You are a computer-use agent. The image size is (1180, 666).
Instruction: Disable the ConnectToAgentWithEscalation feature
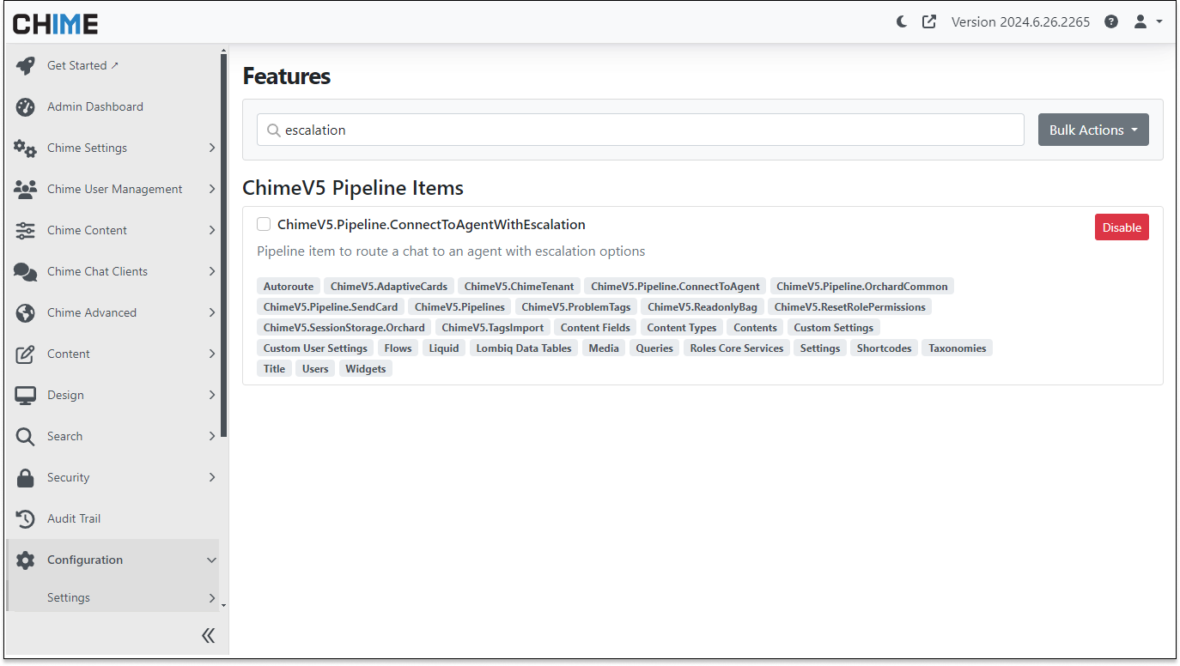[1122, 227]
